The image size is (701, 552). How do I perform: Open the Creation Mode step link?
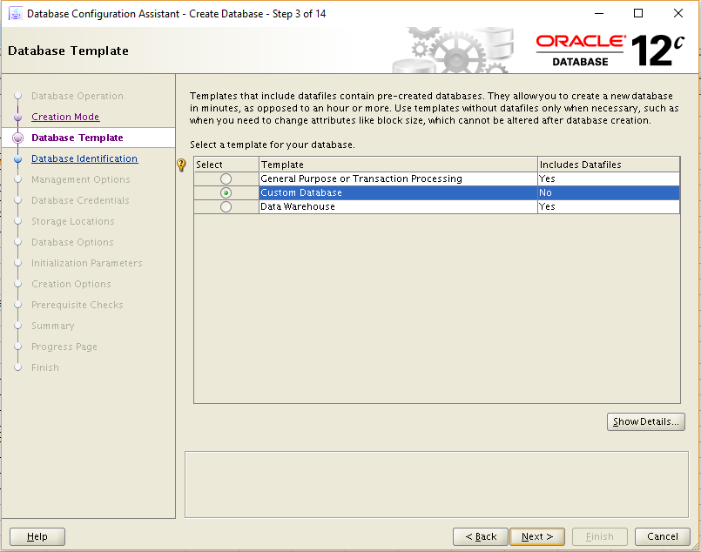point(65,117)
